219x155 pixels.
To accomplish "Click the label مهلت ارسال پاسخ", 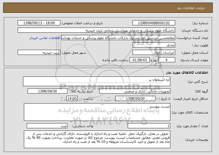I will [194, 60].
